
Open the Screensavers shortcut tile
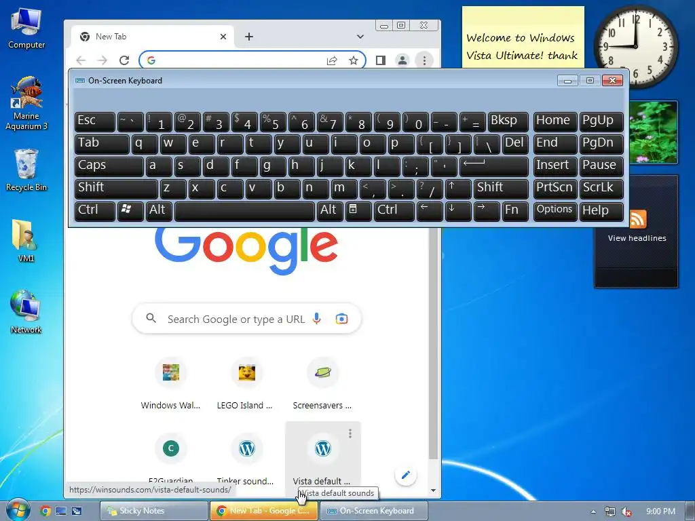click(x=322, y=384)
